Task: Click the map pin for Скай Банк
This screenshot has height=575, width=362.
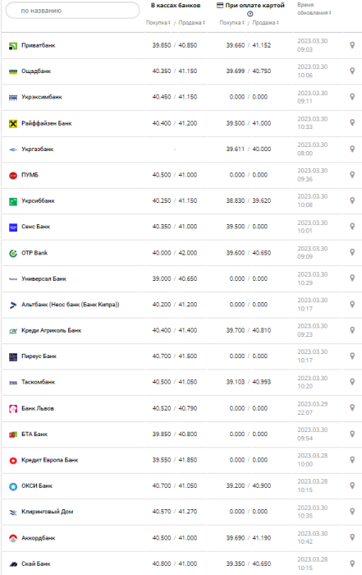Action: (x=352, y=563)
